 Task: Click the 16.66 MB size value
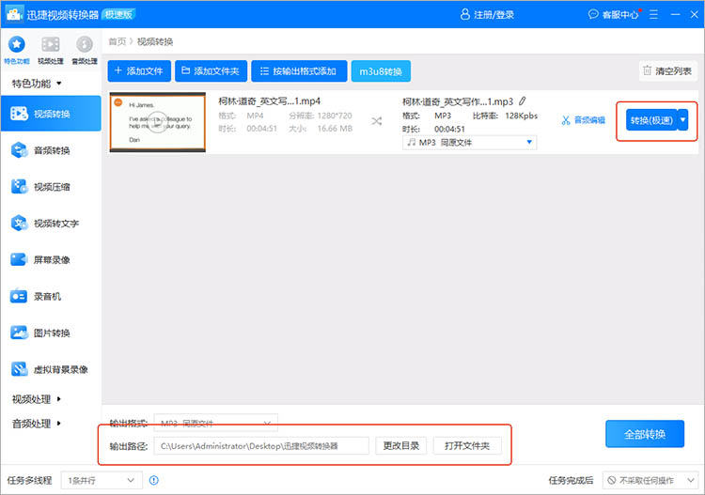(x=335, y=129)
